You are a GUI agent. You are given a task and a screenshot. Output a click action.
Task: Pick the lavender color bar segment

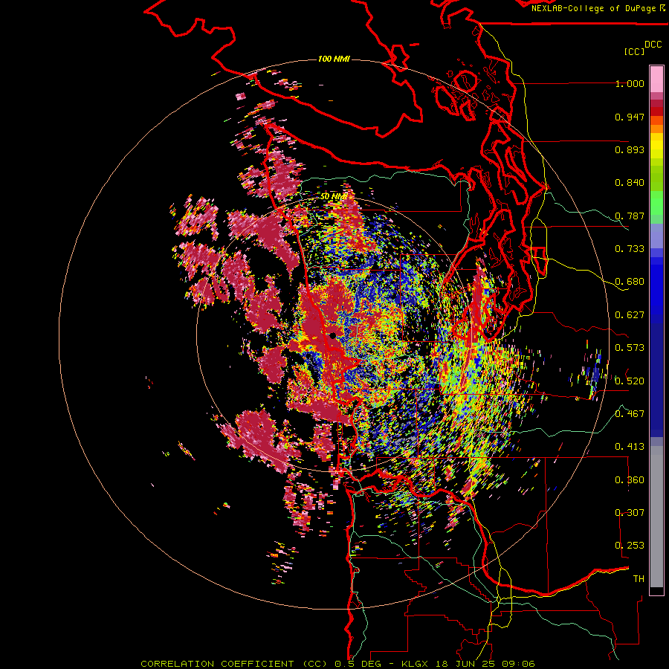pos(656,236)
